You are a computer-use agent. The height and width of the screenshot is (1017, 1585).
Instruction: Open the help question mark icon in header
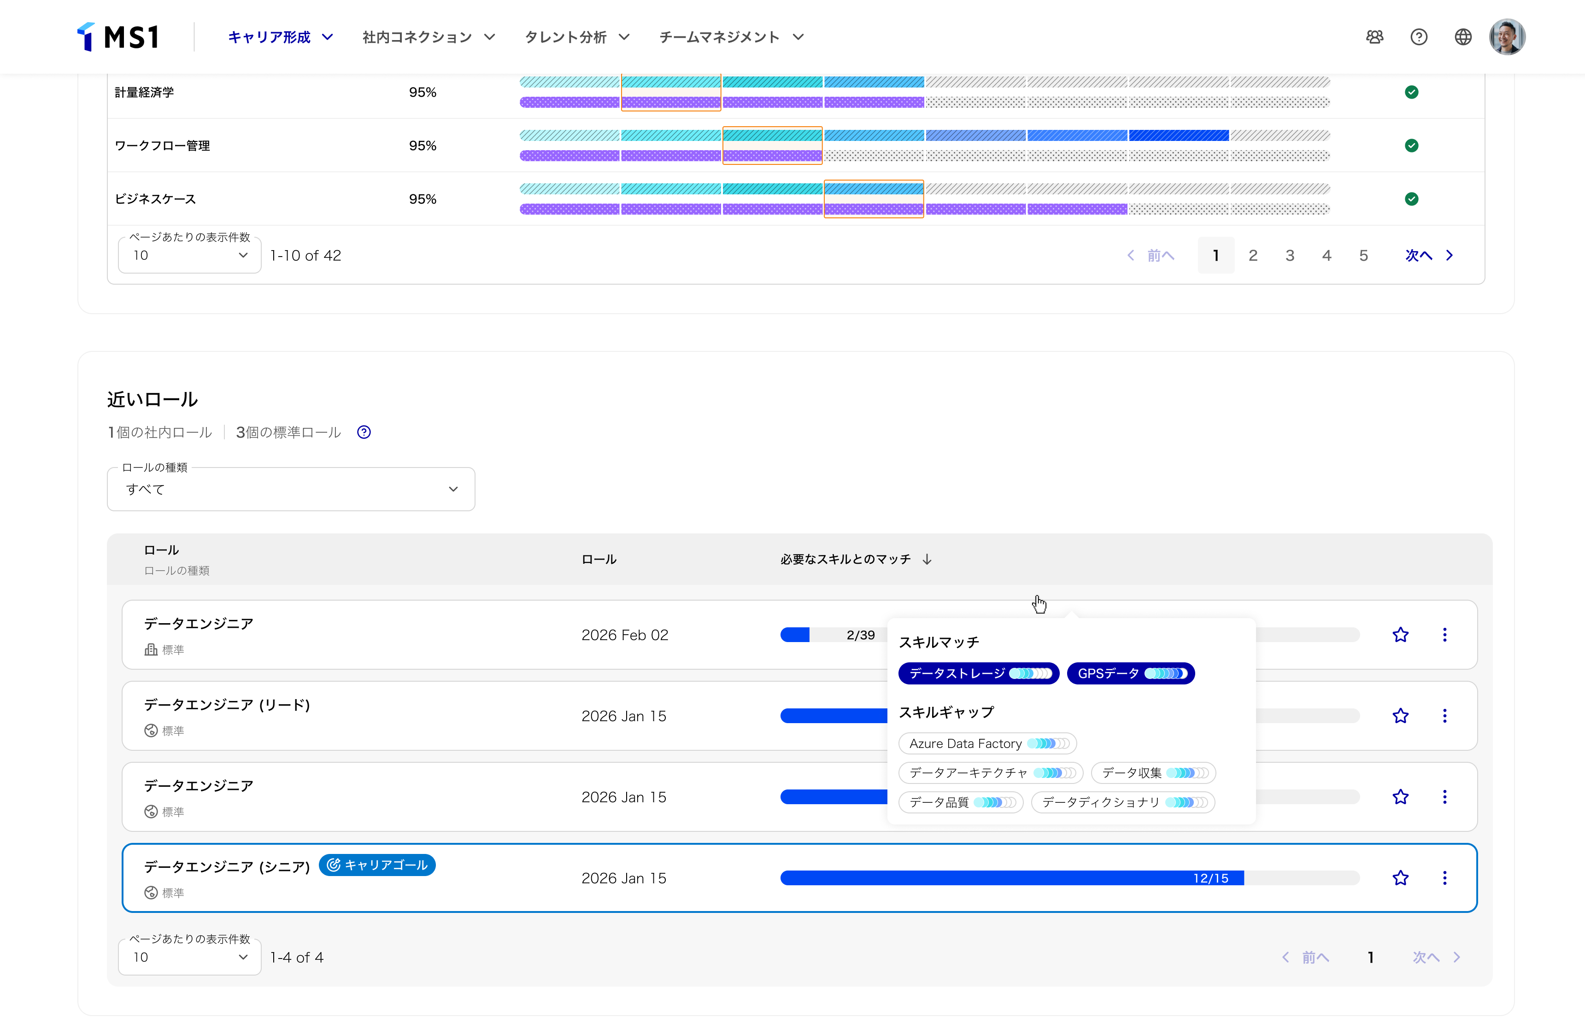pyautogui.click(x=1419, y=37)
